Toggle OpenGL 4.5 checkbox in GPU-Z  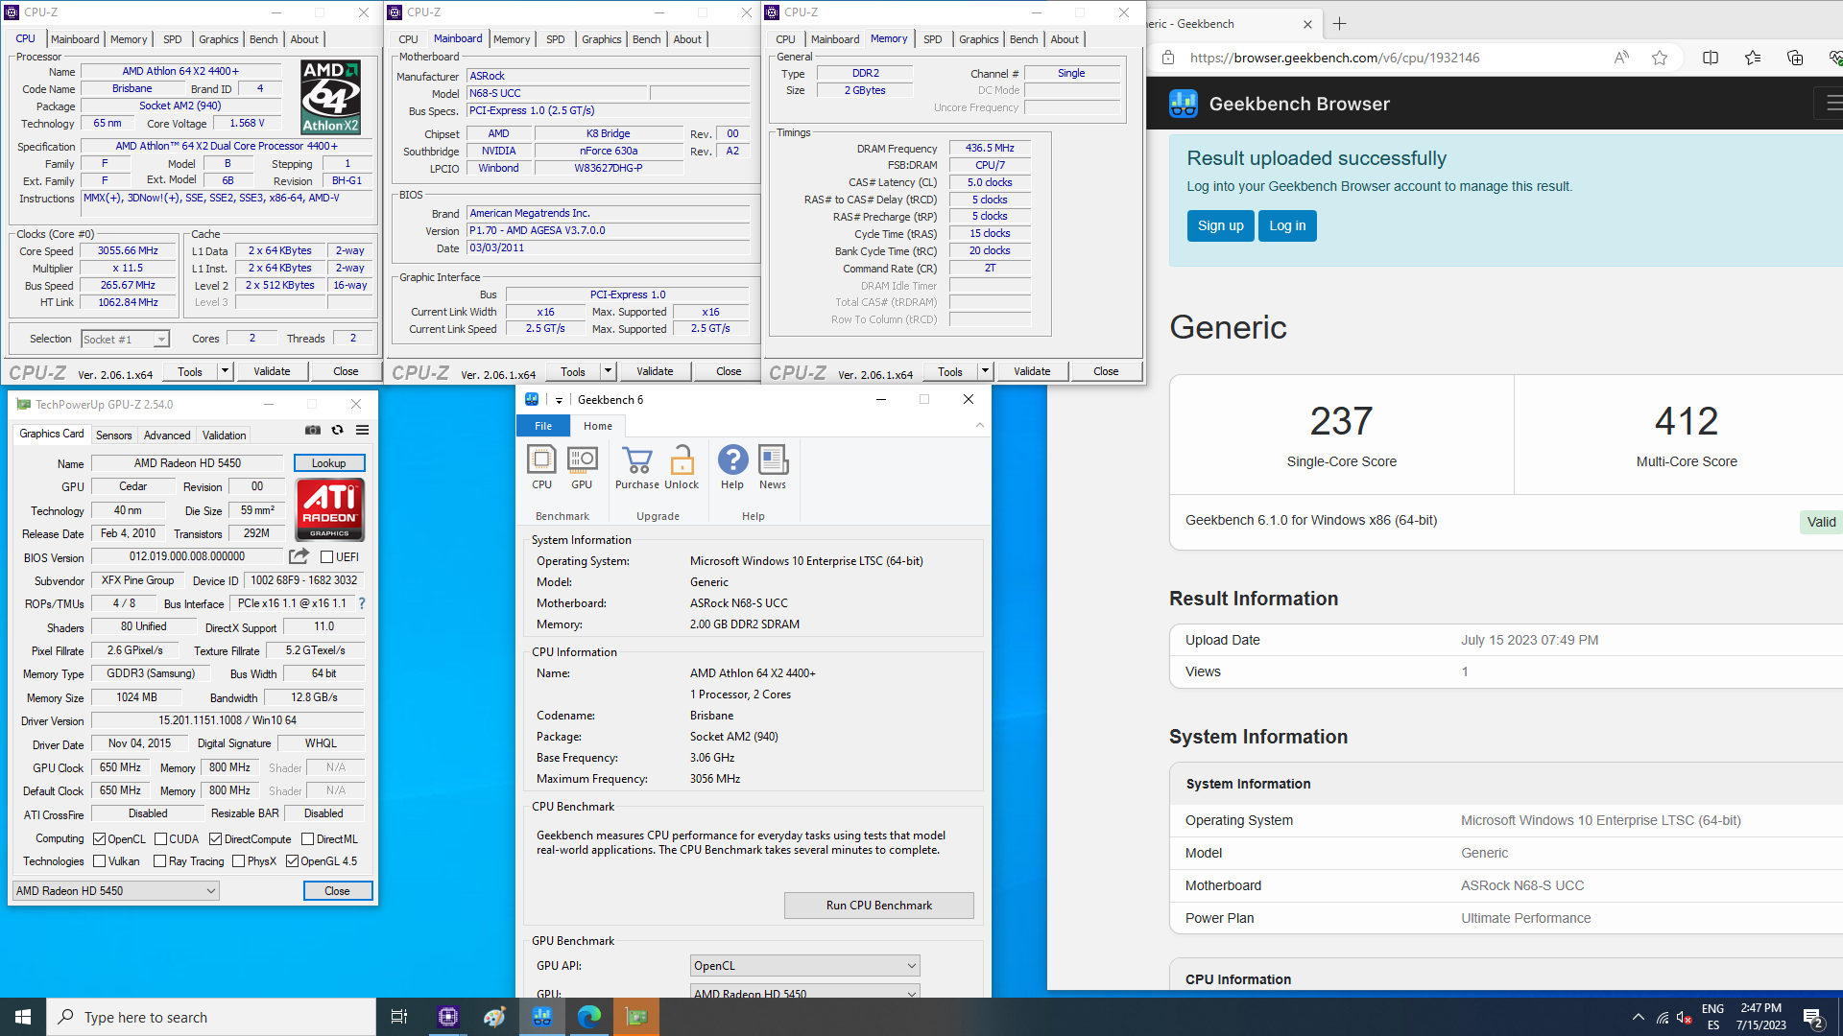coord(293,861)
